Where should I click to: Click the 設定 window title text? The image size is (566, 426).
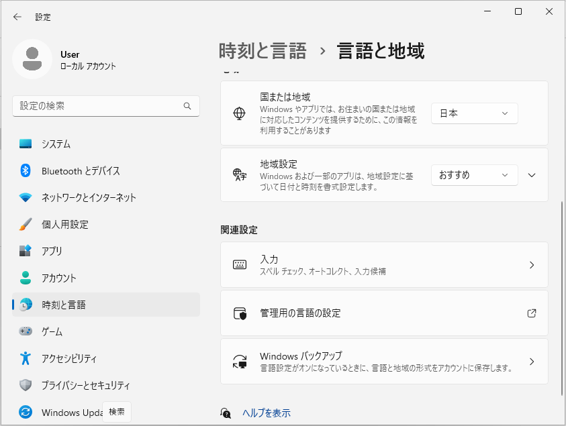click(43, 17)
